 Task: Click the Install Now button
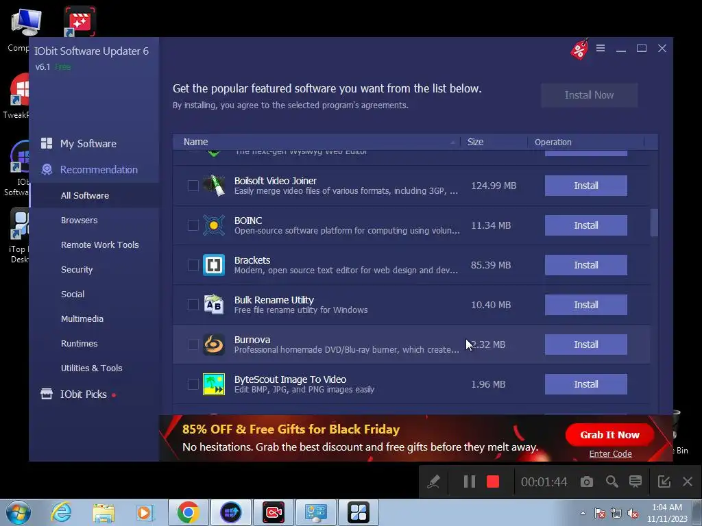(589, 95)
